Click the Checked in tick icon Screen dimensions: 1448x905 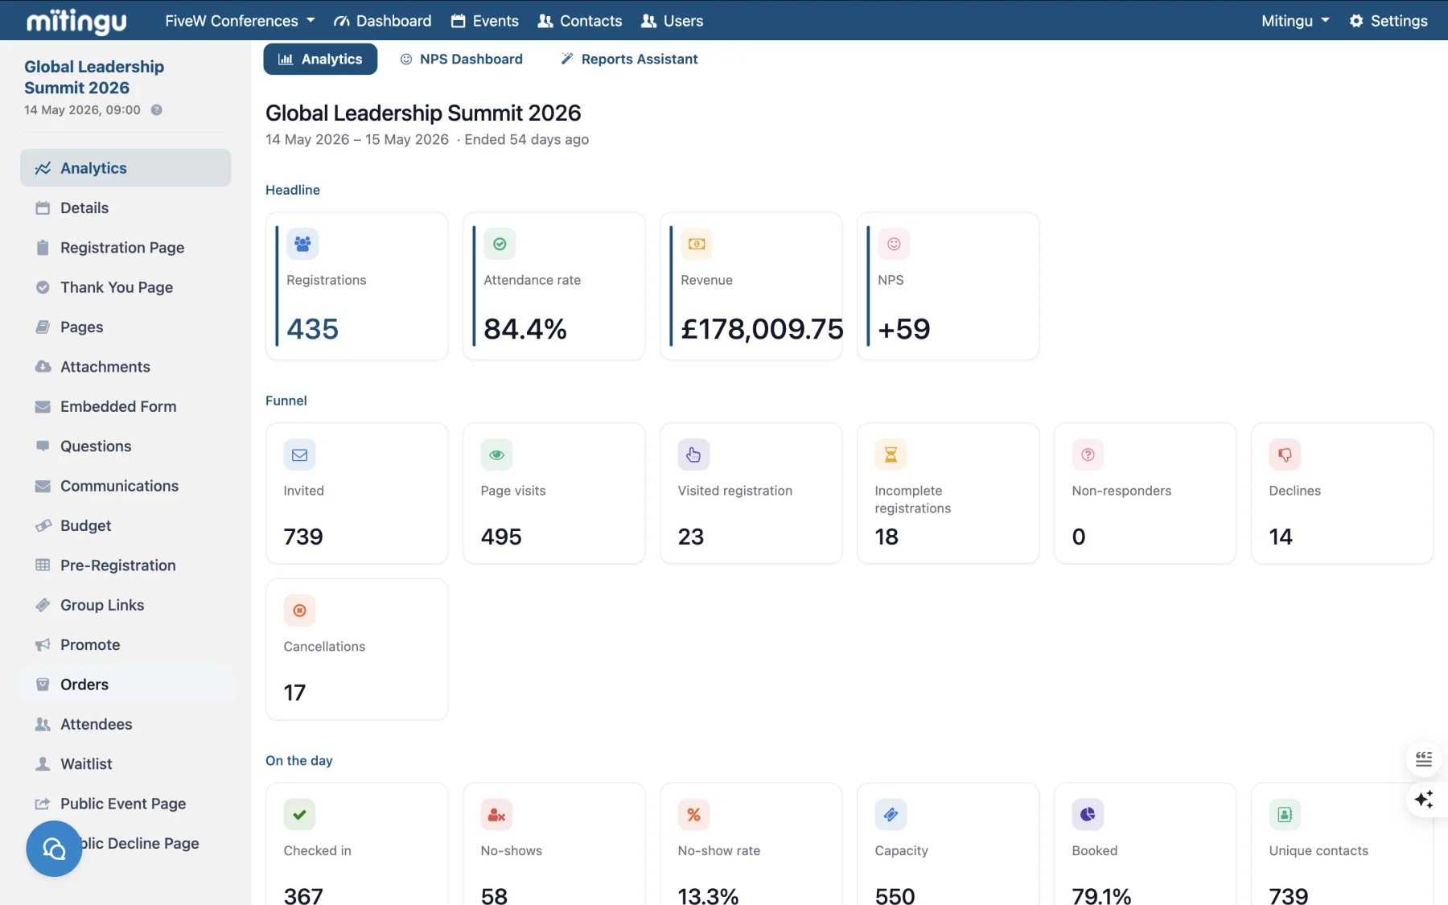click(x=299, y=815)
